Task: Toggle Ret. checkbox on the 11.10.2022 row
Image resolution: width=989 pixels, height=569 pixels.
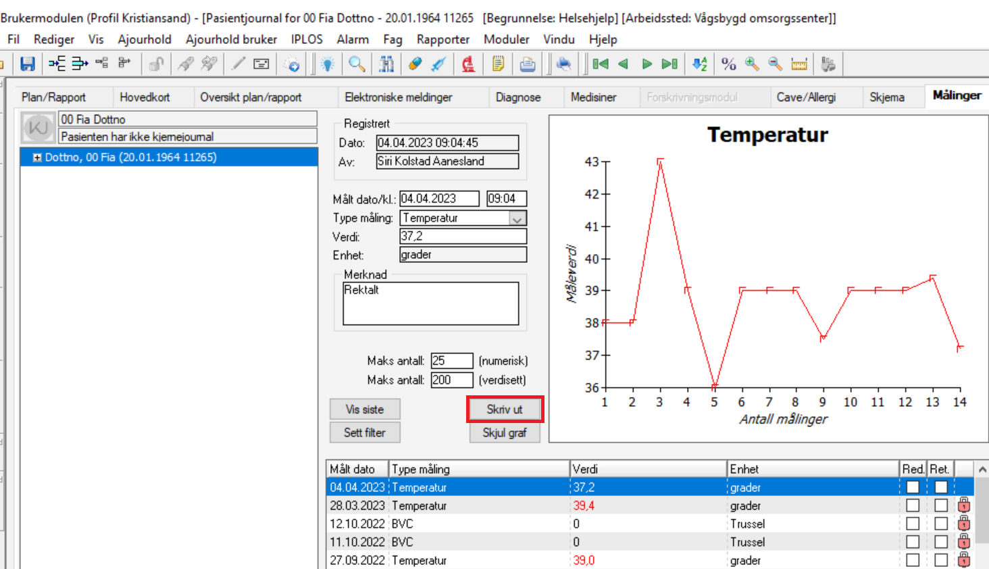Action: click(x=941, y=542)
